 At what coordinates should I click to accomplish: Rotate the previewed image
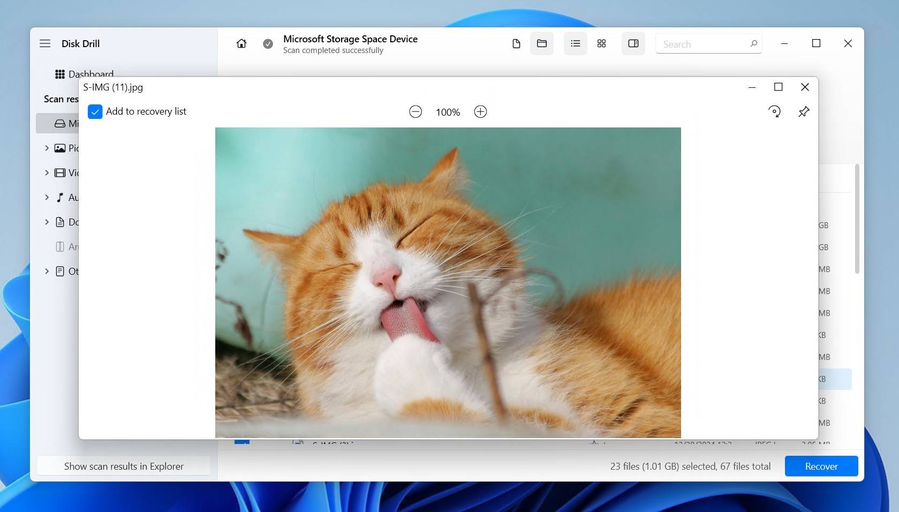click(775, 112)
